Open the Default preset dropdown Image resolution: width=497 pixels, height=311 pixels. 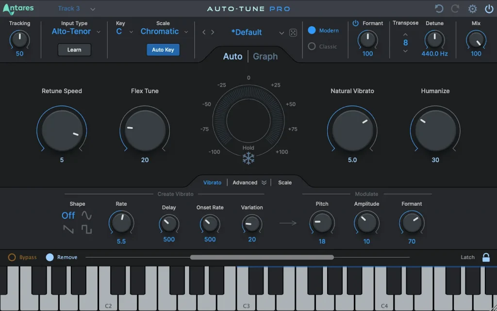pos(282,32)
